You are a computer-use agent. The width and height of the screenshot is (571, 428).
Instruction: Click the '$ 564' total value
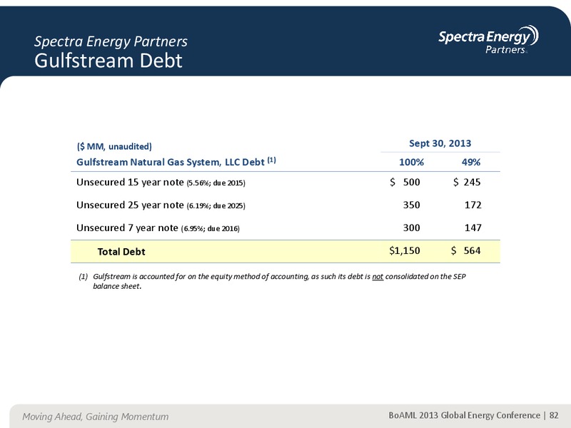click(466, 250)
